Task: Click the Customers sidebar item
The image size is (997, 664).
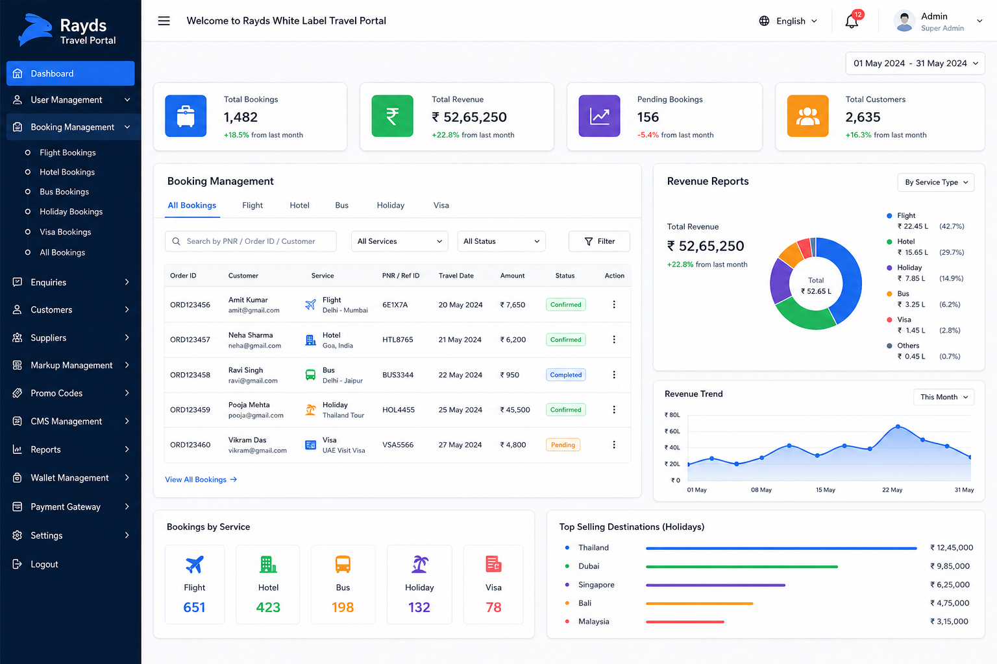Action: coord(71,310)
